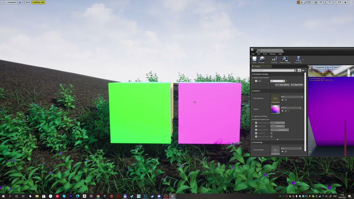354x199 pixels.
Task: Toggle the Level parameter checkbox
Action: 256,81
